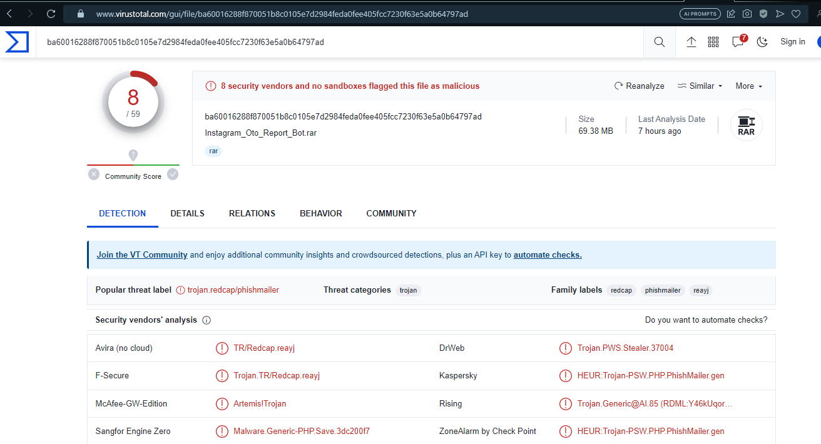Click the Artemis!Trojan detection text
This screenshot has width=821, height=444.
[x=260, y=404]
